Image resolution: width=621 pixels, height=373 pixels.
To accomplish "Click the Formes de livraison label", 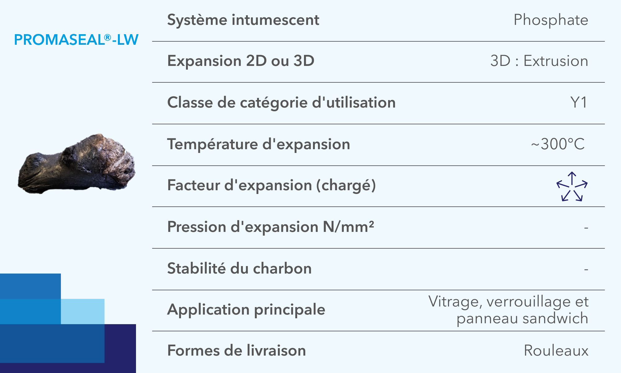I will point(236,351).
